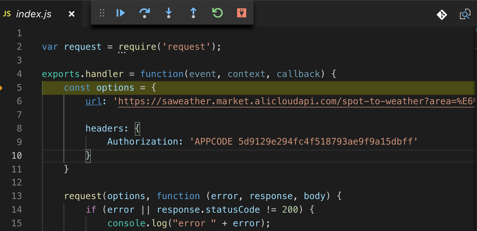Restart the debug session

coord(218,13)
